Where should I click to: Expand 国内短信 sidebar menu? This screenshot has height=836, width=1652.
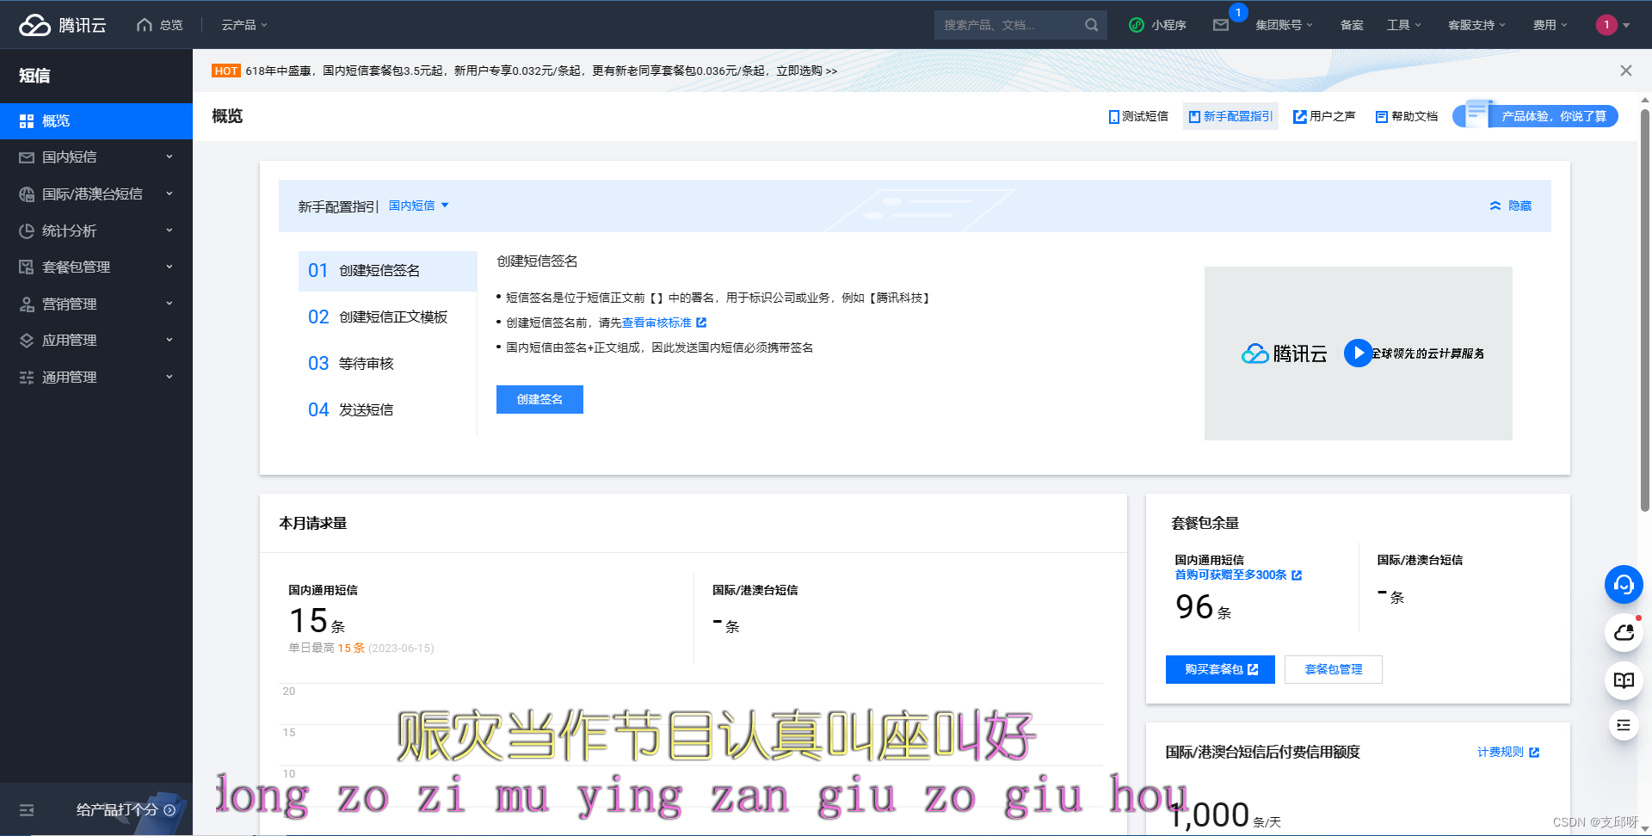coord(96,157)
